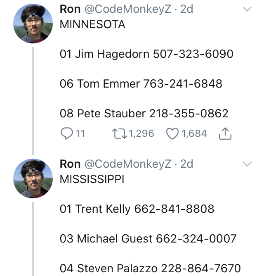Open the tweet at the MISSISSIPPI heading
Image resolution: width=264 pixels, height=276 pixels.
click(x=92, y=179)
